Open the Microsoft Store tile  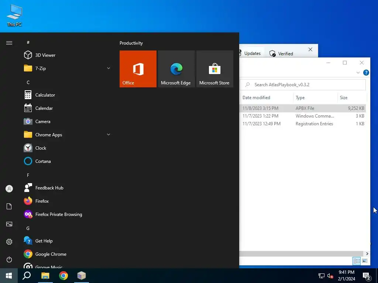(x=215, y=69)
